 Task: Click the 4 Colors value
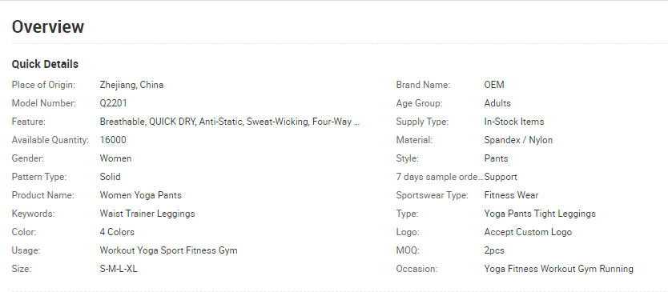point(117,232)
